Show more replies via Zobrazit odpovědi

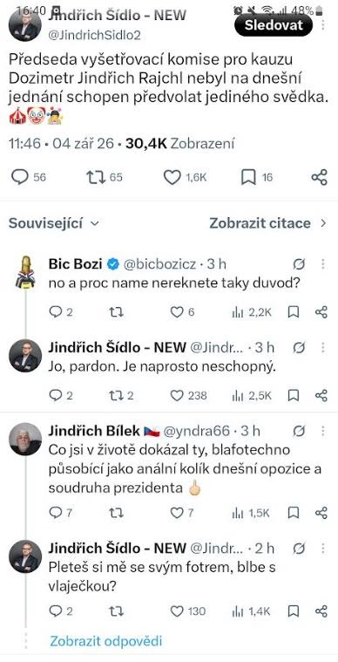pyautogui.click(x=105, y=641)
